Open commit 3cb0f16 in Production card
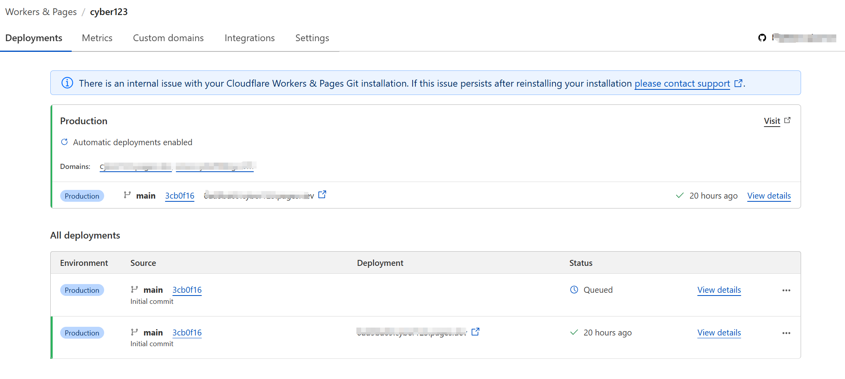845x379 pixels. tap(179, 196)
